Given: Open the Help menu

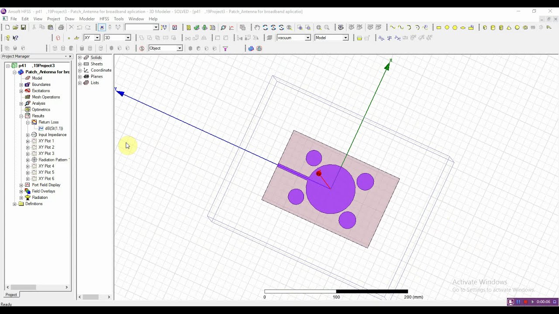Looking at the screenshot, I should pyautogui.click(x=153, y=19).
